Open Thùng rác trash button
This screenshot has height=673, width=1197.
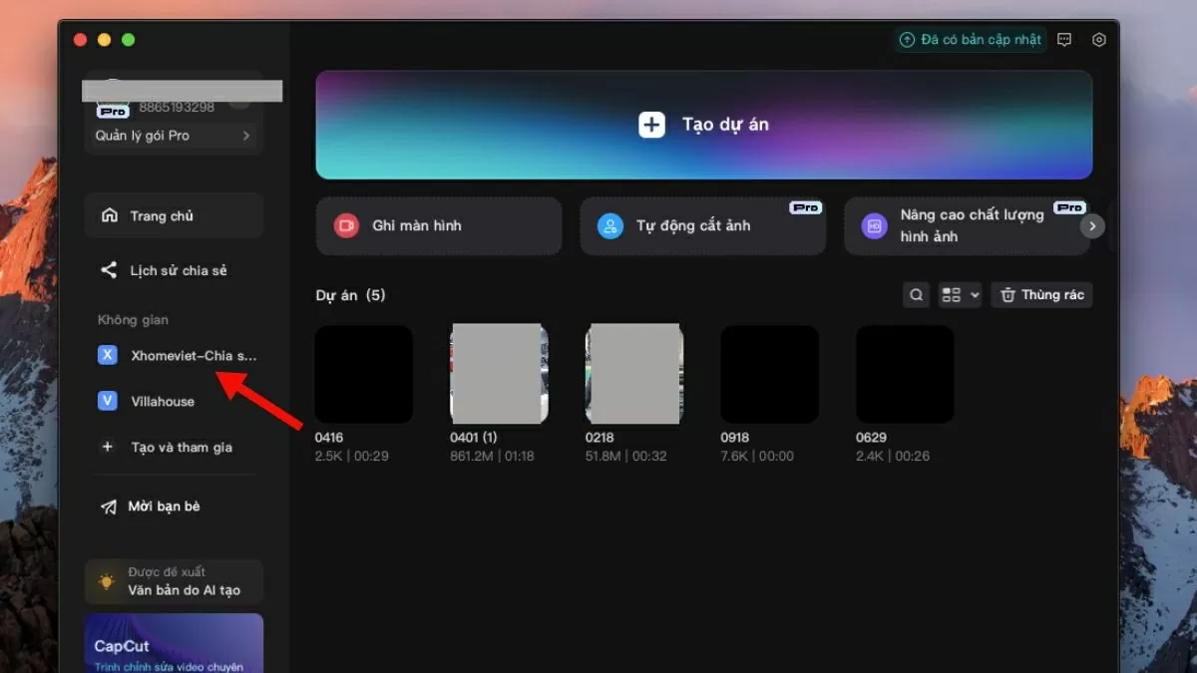[1041, 295]
